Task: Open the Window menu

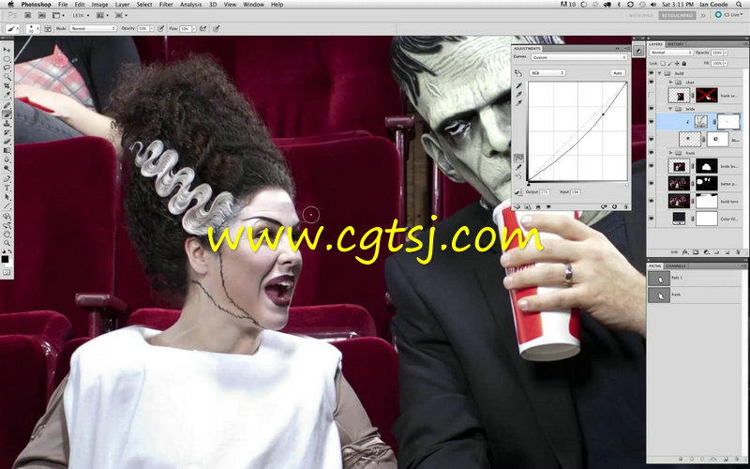Action: coord(253,5)
